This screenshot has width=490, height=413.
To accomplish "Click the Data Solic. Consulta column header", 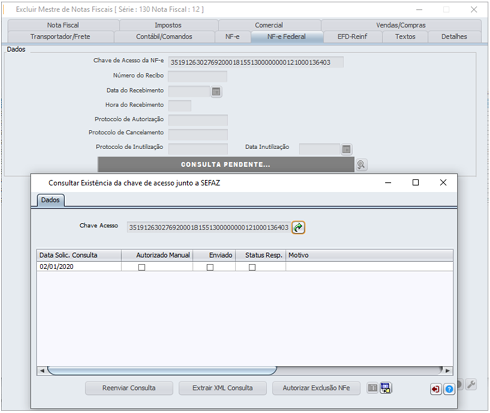I will click(x=79, y=255).
